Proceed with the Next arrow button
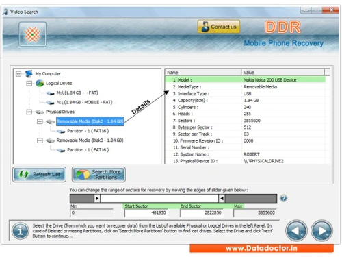This screenshot has width=342, height=257. tap(321, 230)
